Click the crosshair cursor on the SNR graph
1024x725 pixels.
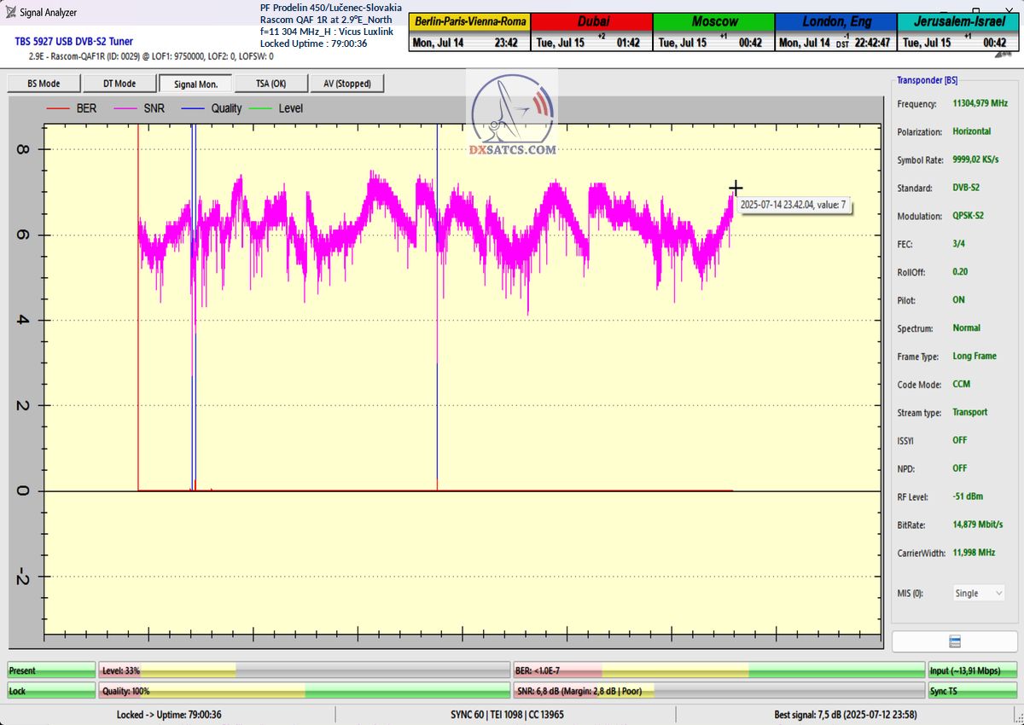[736, 188]
